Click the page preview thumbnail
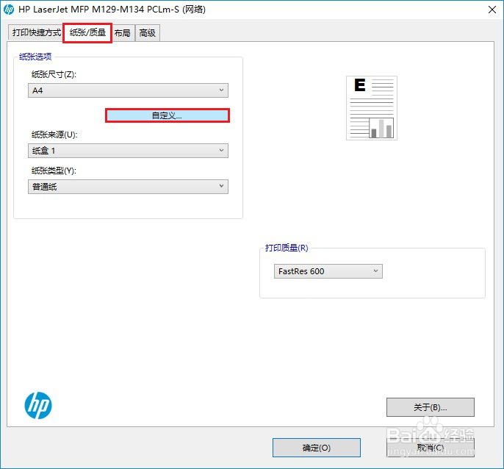 (372, 108)
